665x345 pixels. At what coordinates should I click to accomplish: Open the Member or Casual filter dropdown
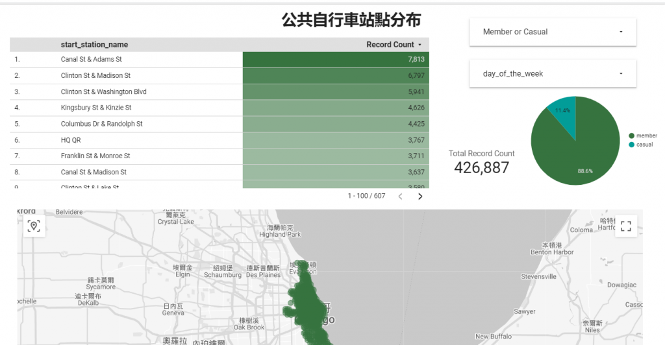click(x=553, y=32)
